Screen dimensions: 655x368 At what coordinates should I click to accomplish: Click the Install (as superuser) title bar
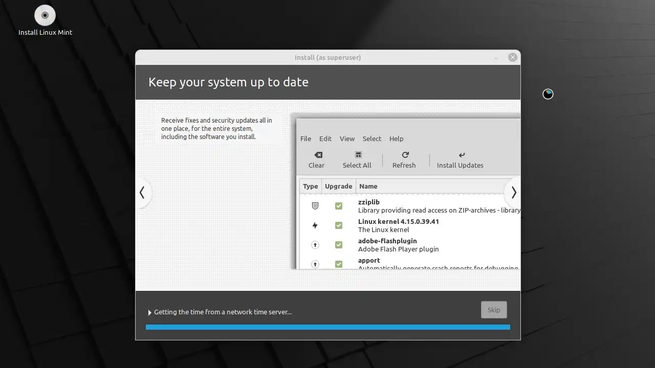tap(327, 57)
